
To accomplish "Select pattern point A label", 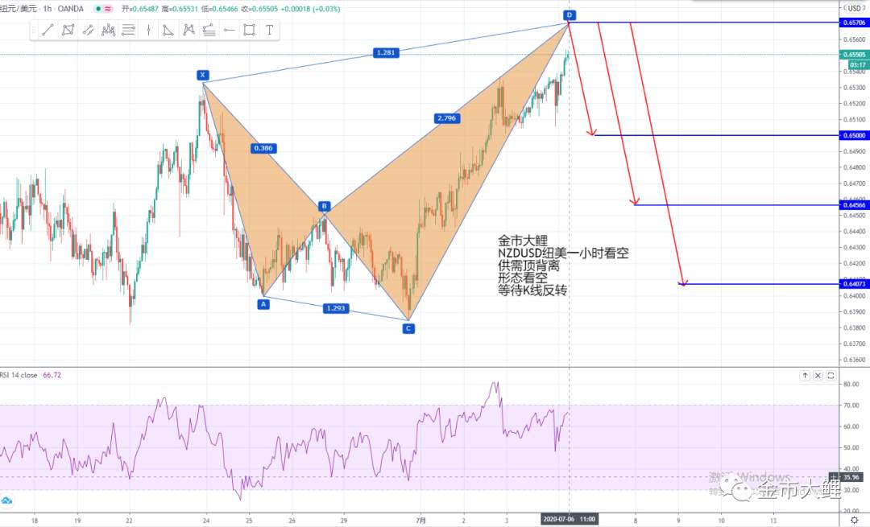I will coord(263,304).
